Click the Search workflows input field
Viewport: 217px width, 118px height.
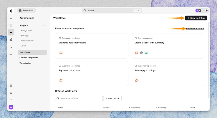[x=79, y=98]
